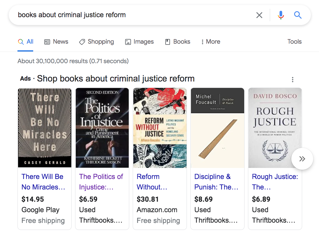The width and height of the screenshot is (319, 234).
Task: Click 'Used' under Discipline & Punish price
Action: (202, 210)
